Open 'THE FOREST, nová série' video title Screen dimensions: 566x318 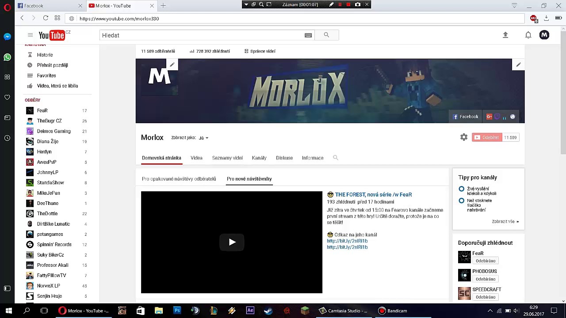click(x=373, y=194)
